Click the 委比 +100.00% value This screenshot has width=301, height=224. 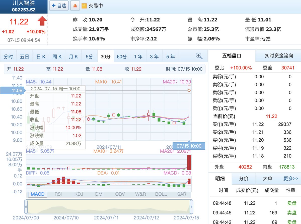tap(241, 68)
